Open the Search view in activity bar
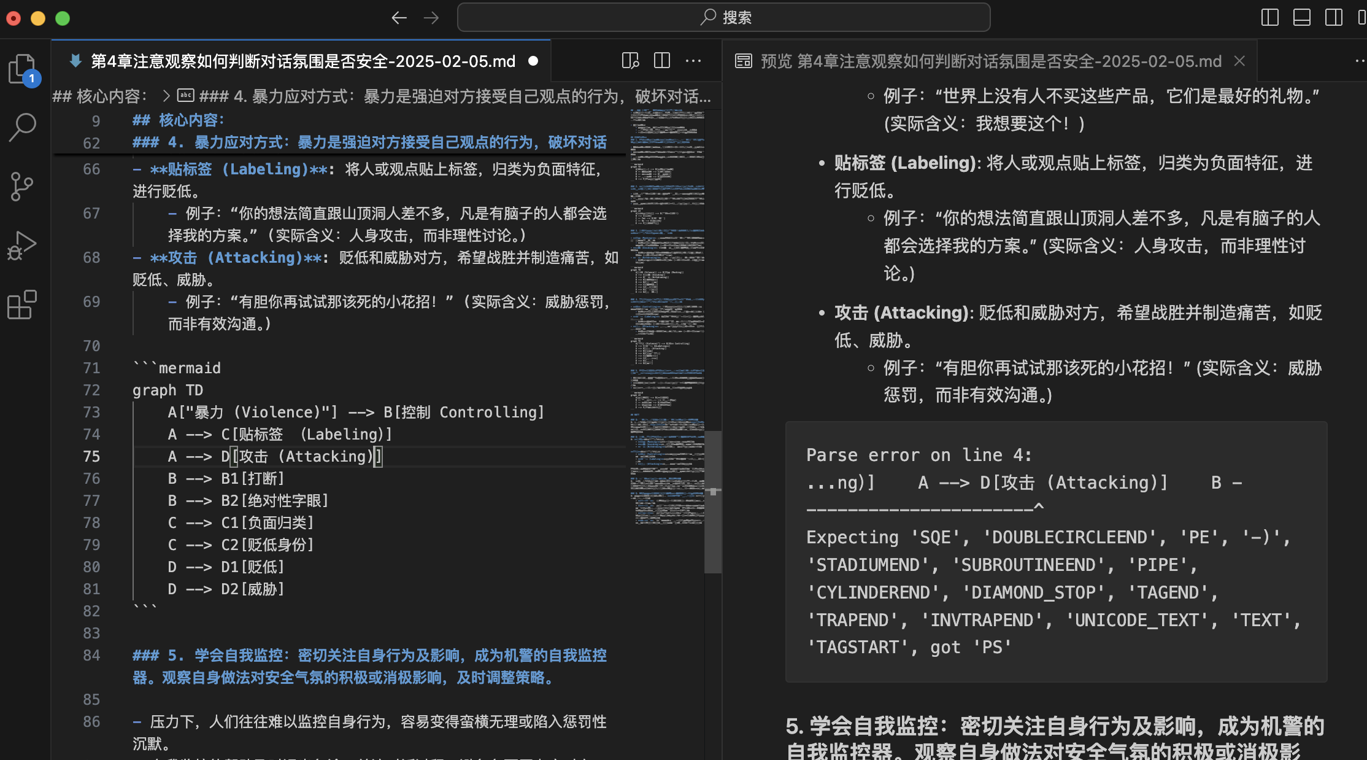Image resolution: width=1367 pixels, height=760 pixels. (23, 127)
